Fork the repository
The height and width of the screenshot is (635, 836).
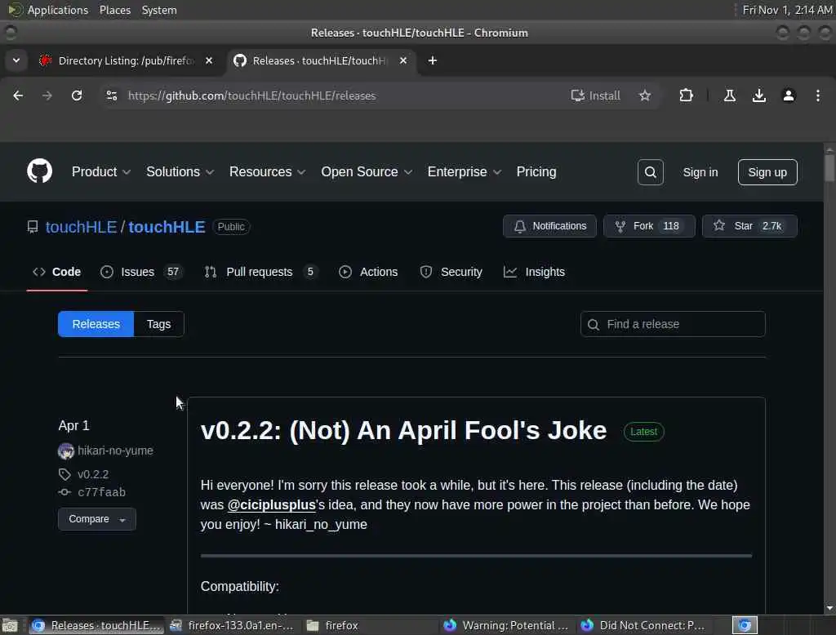648,226
